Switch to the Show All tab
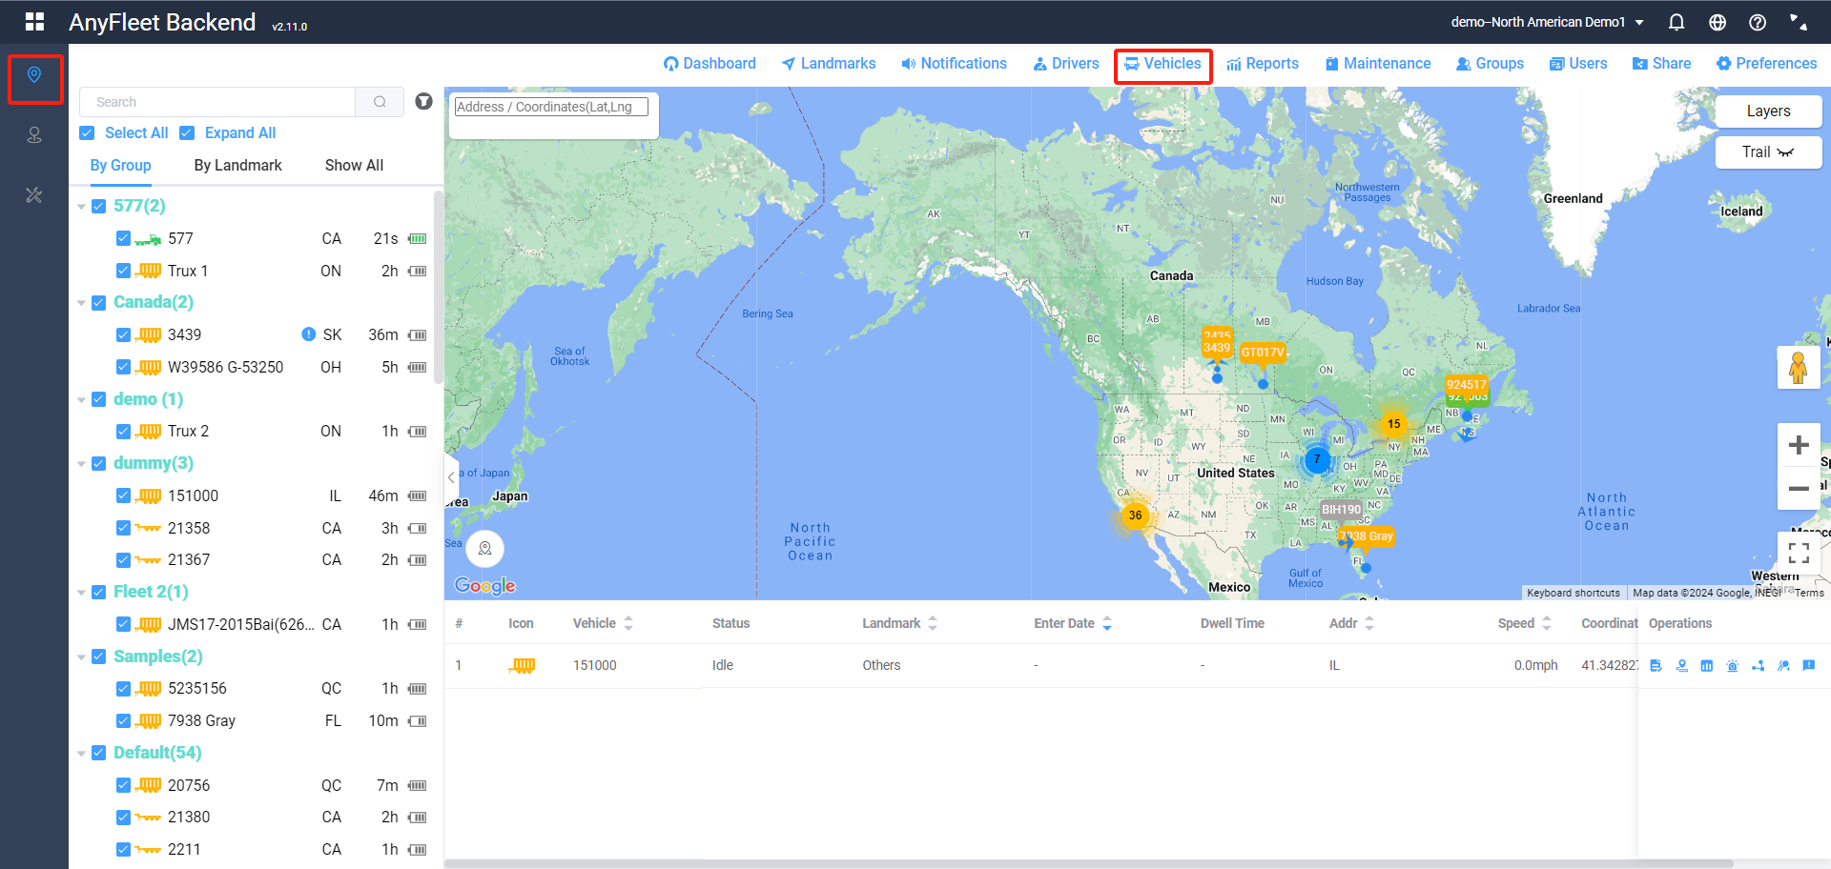The image size is (1831, 869). pos(354,165)
